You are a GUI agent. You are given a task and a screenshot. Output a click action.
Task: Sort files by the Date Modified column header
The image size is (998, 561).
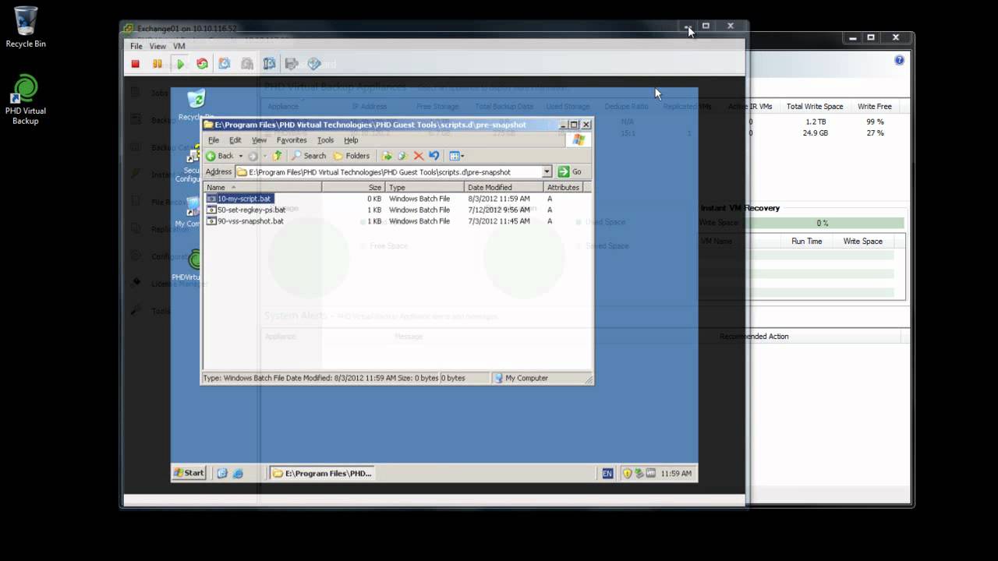[504, 187]
